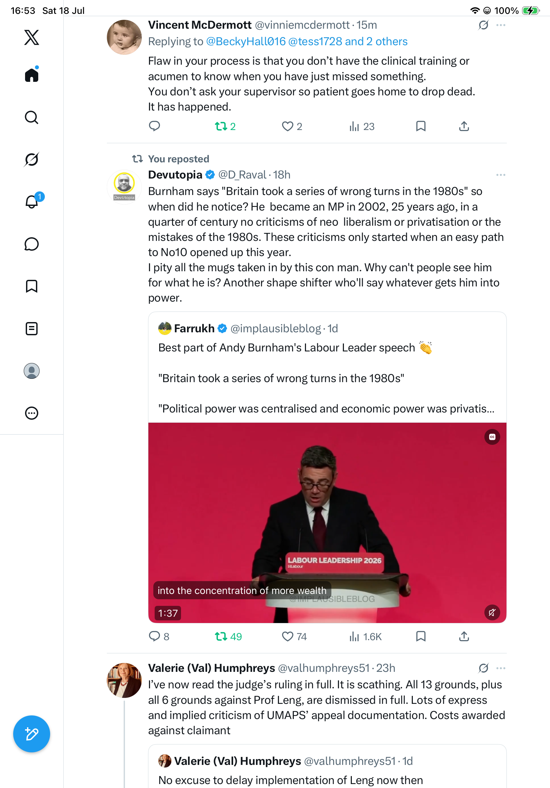Like Vincent McDermott's reply
Image resolution: width=550 pixels, height=788 pixels.
click(x=292, y=127)
